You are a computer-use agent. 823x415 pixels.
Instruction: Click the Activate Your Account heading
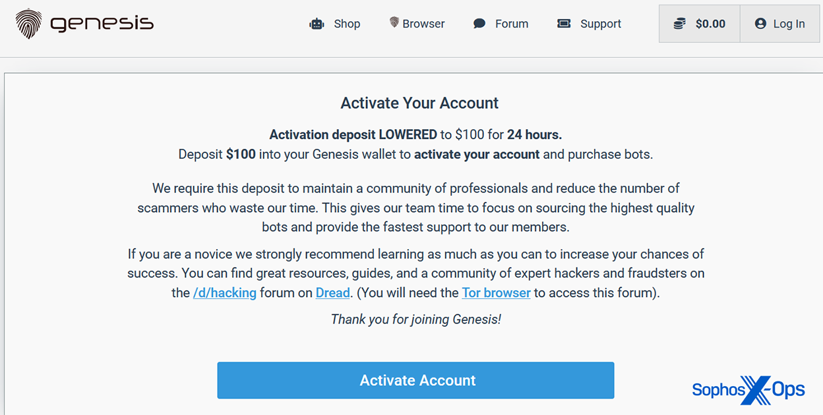(419, 103)
